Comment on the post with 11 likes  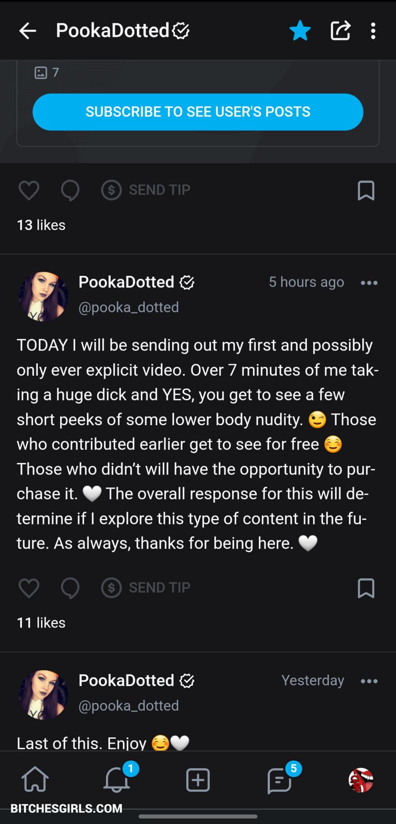(70, 588)
